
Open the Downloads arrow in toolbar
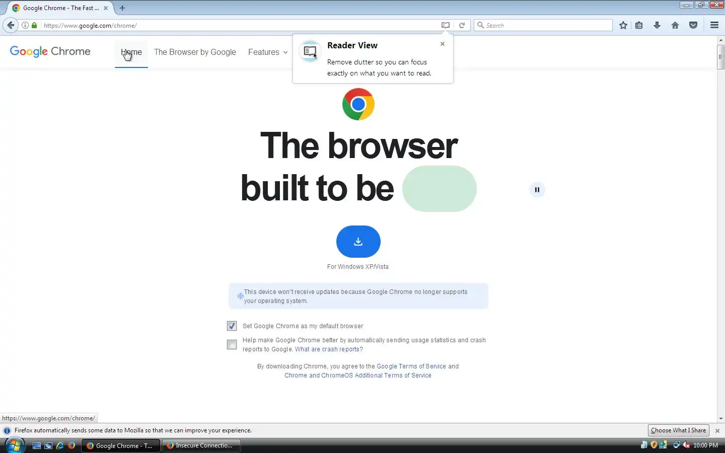tap(657, 25)
